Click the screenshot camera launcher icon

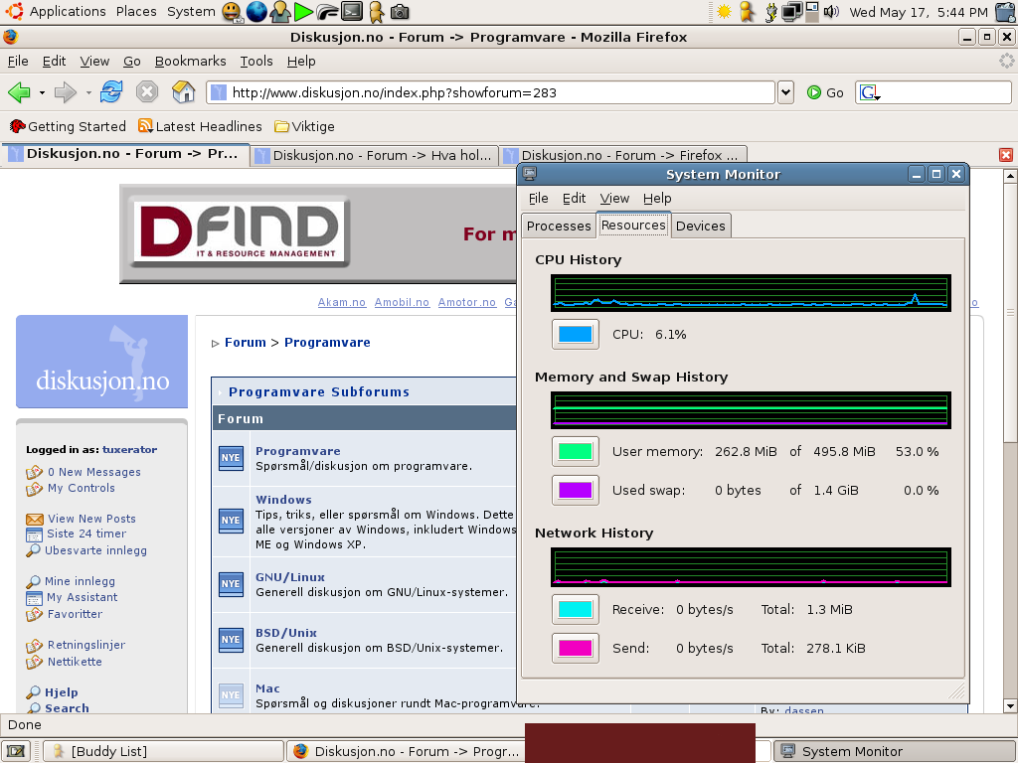[400, 12]
